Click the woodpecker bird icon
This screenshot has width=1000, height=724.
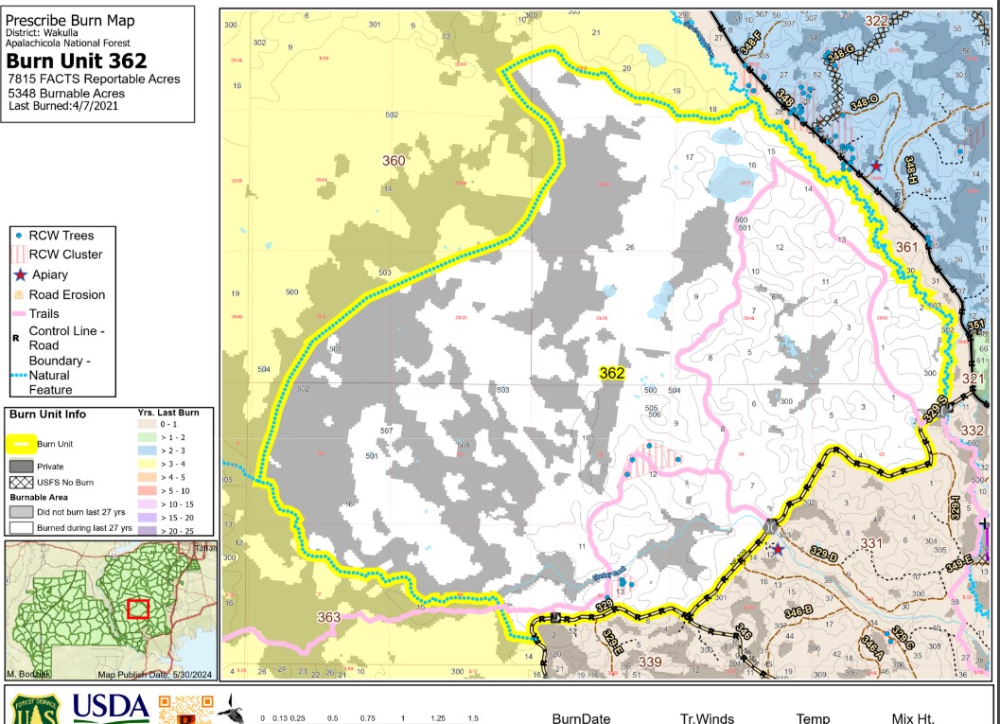[232, 708]
